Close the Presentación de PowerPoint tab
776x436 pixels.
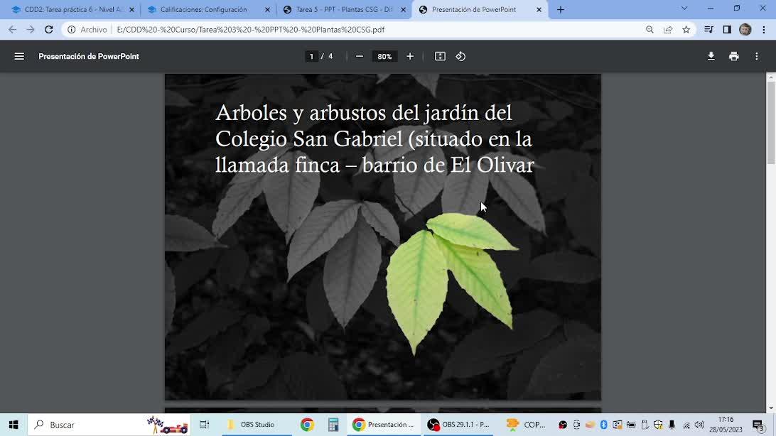point(539,9)
